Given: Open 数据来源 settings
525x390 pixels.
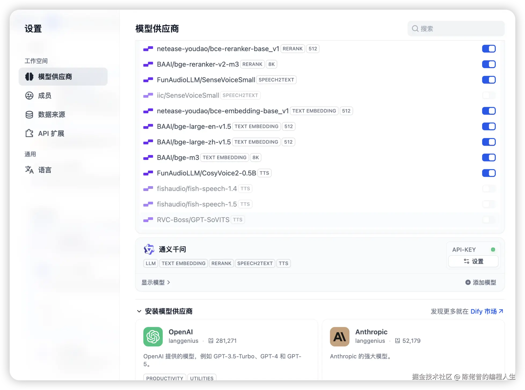Looking at the screenshot, I should tap(63, 115).
